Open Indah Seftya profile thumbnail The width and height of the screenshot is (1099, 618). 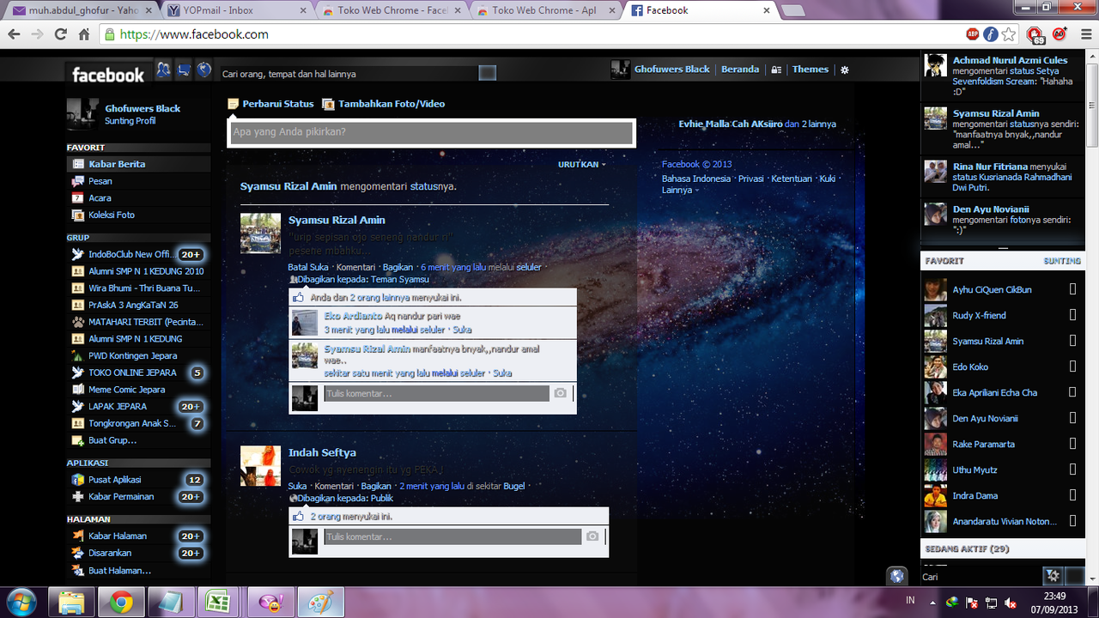pyautogui.click(x=261, y=466)
